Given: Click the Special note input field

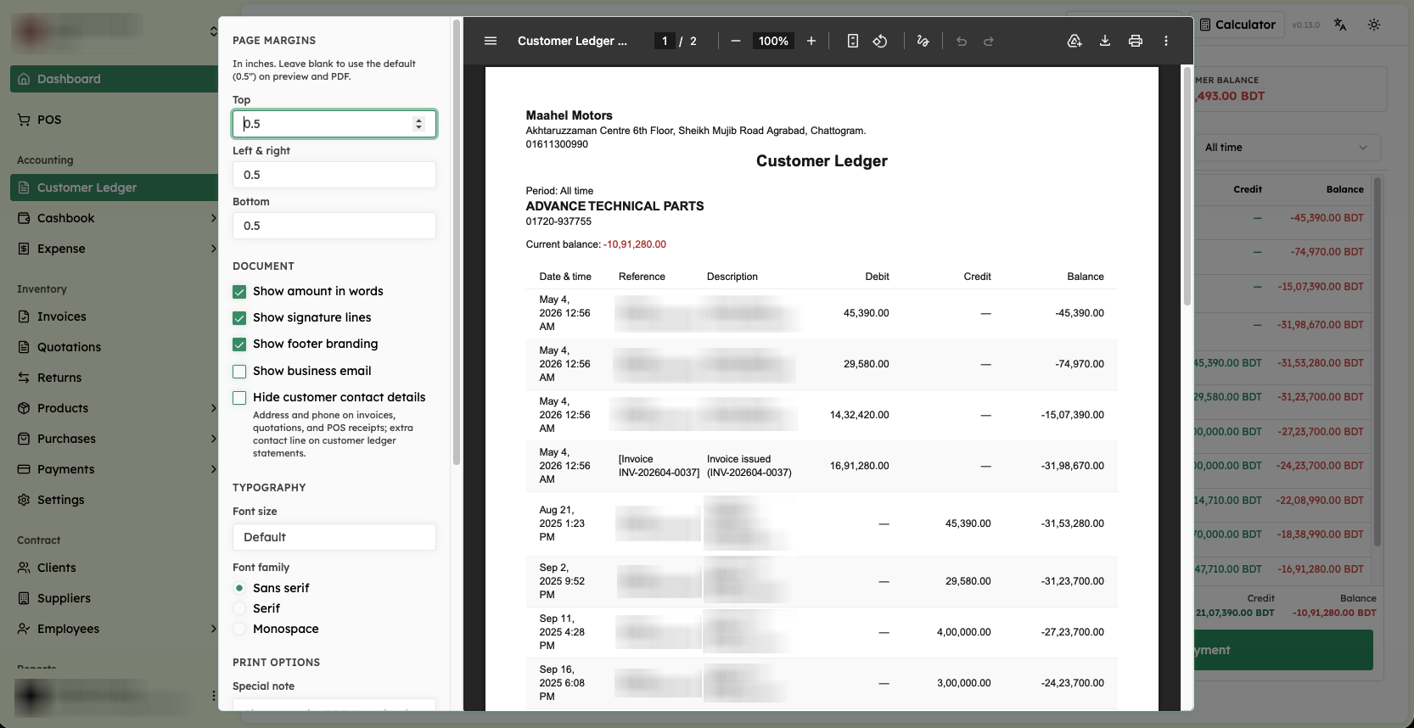Looking at the screenshot, I should click(x=334, y=705).
